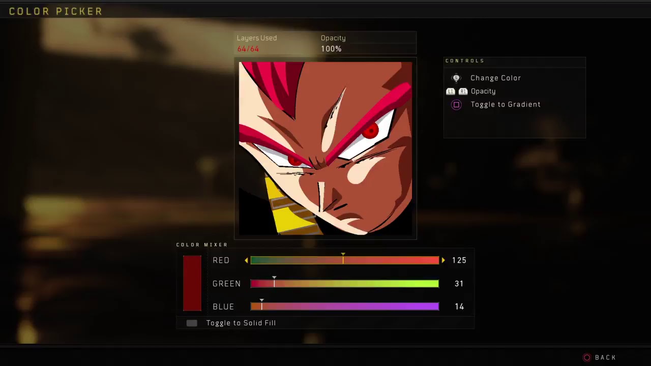Click the Opacity 100% value
Viewport: 651px width, 366px height.
(x=331, y=49)
